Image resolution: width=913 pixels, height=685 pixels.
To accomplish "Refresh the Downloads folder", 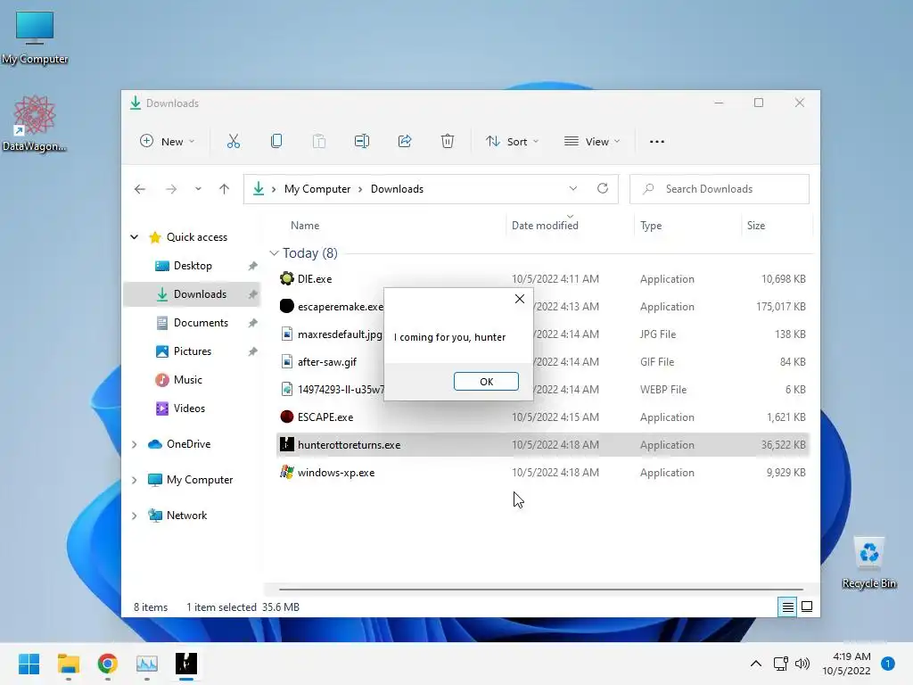I will 603,188.
